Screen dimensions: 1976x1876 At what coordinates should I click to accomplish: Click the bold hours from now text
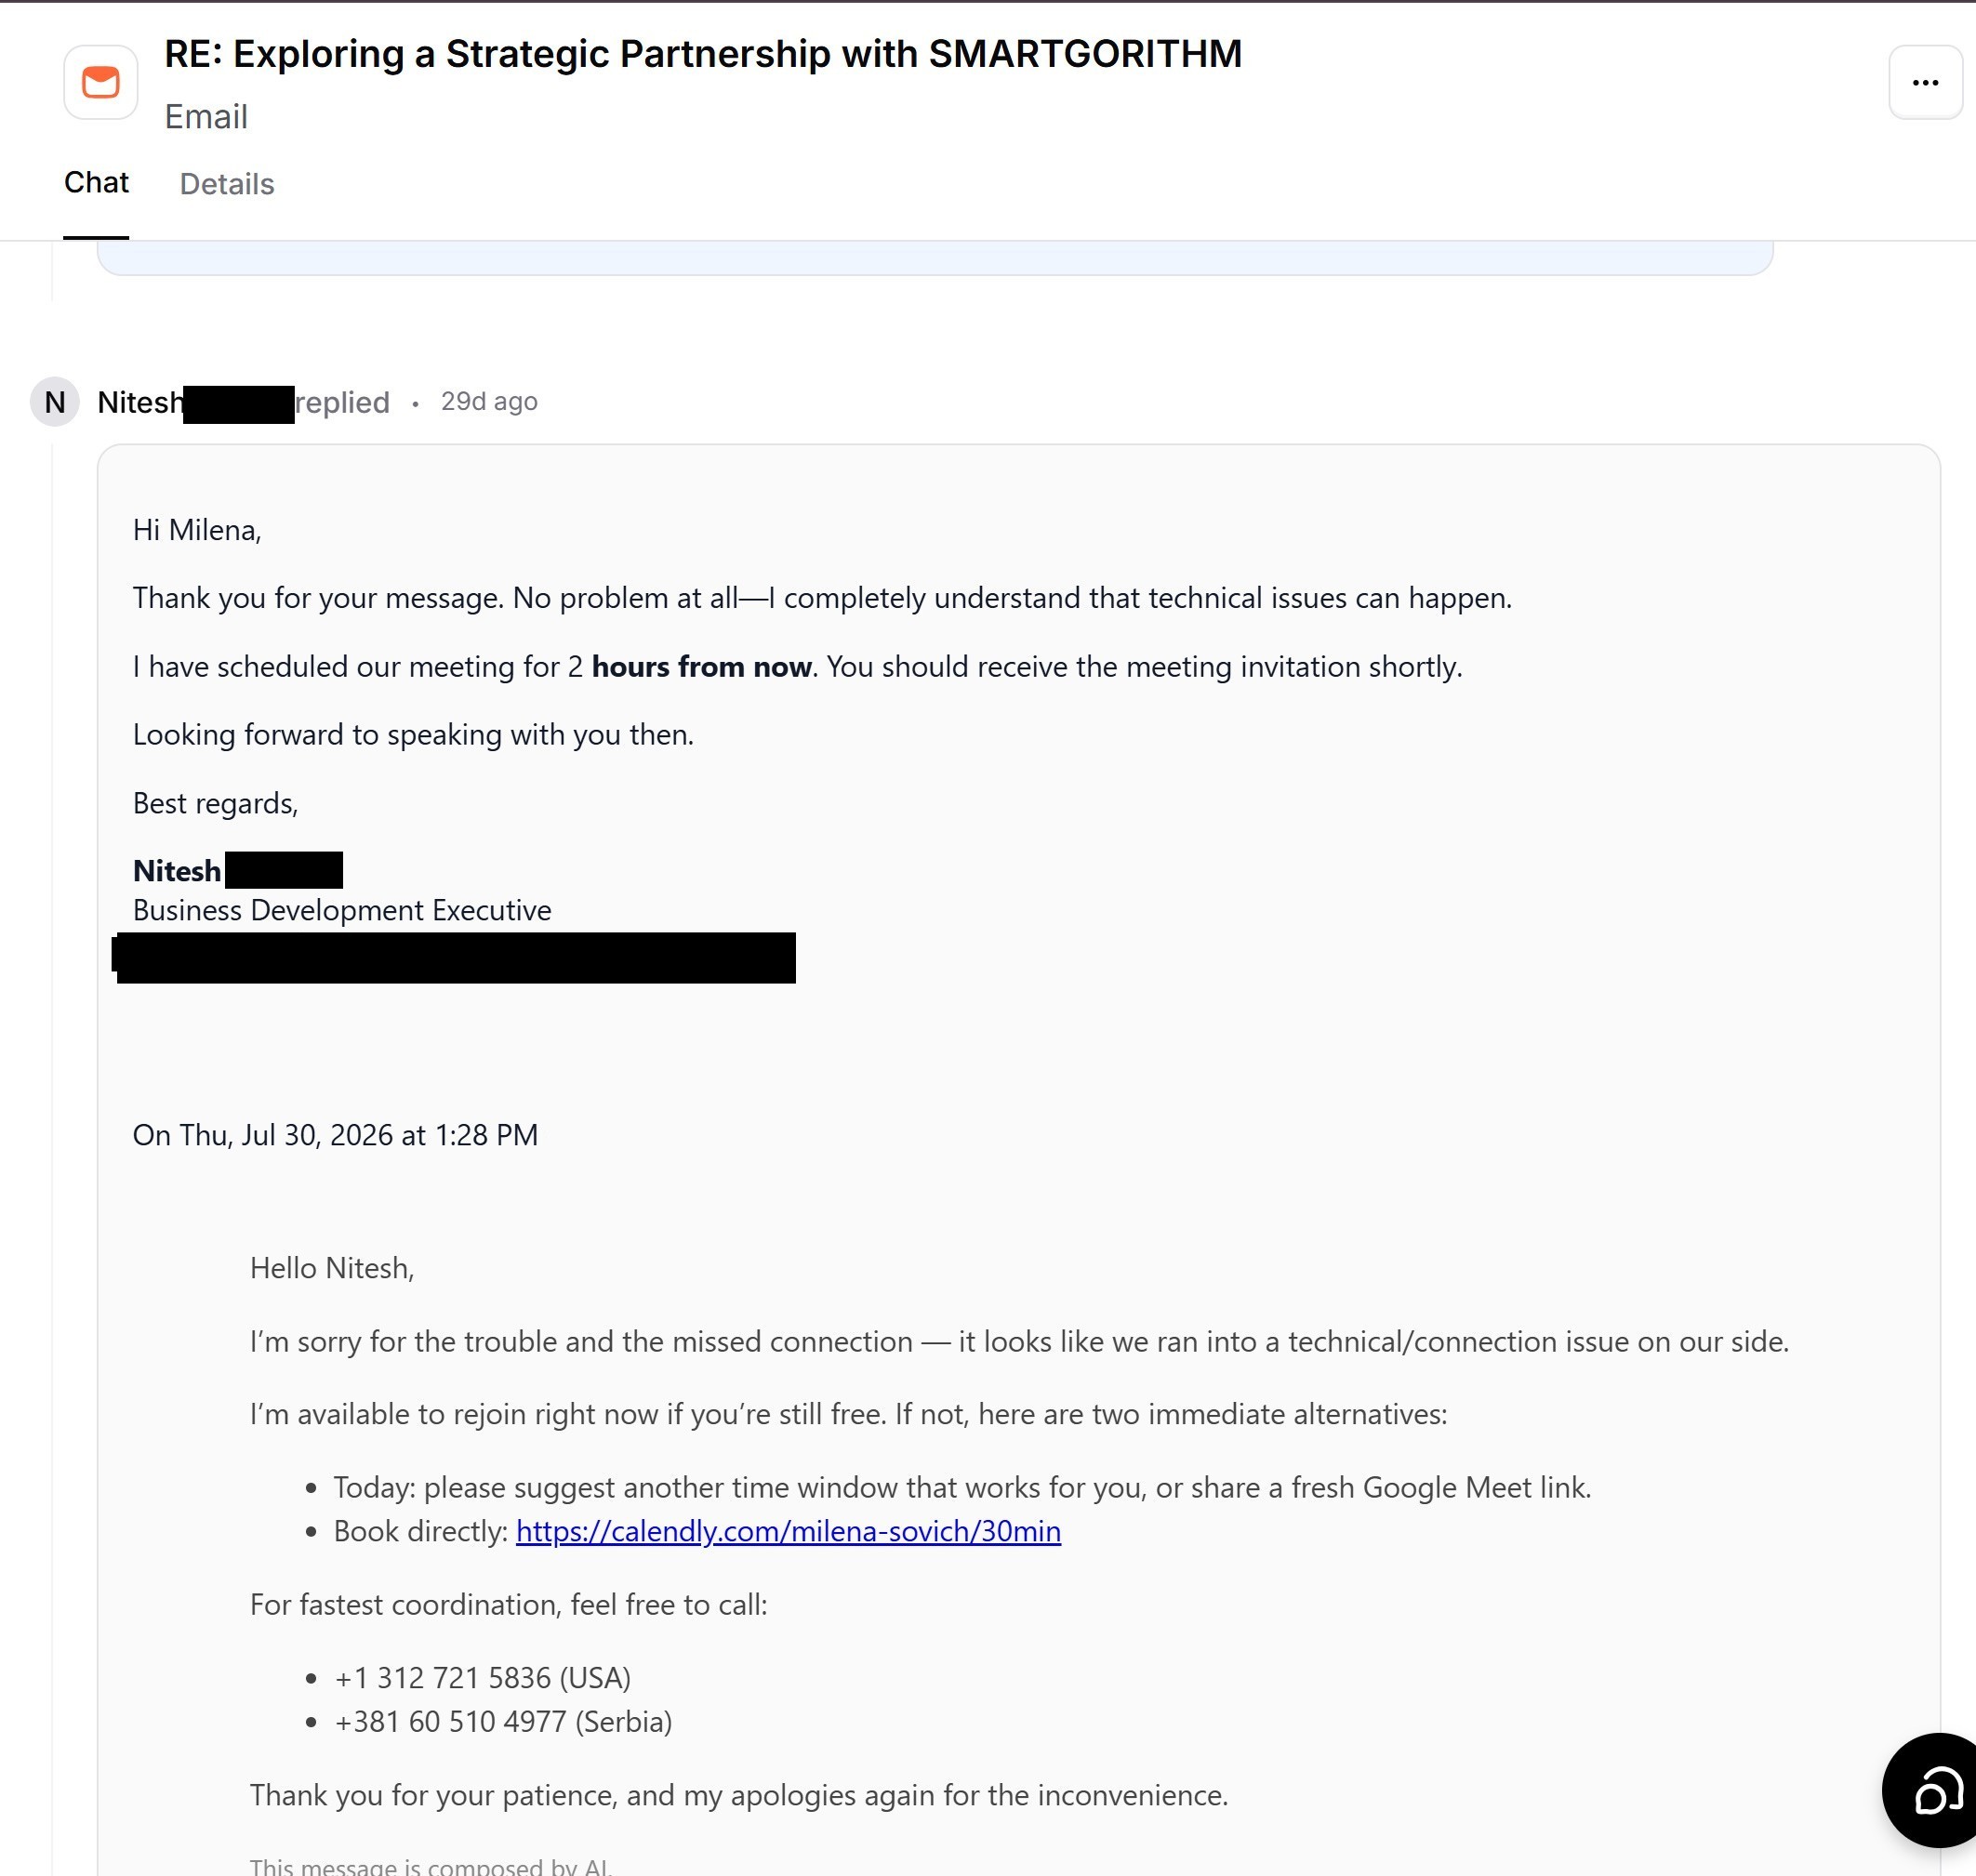tap(701, 667)
